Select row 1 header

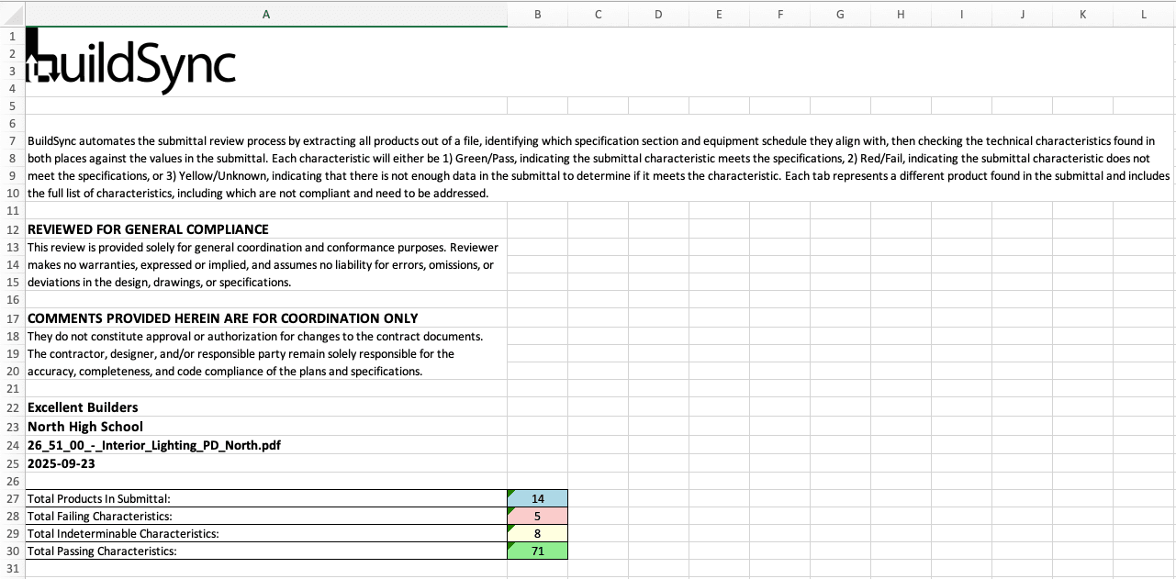tap(13, 36)
